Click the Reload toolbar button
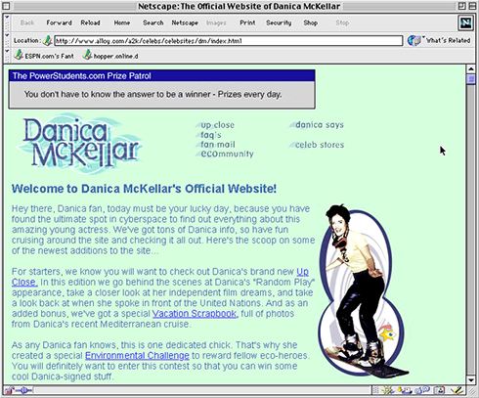The width and height of the screenshot is (479, 398). coord(90,22)
